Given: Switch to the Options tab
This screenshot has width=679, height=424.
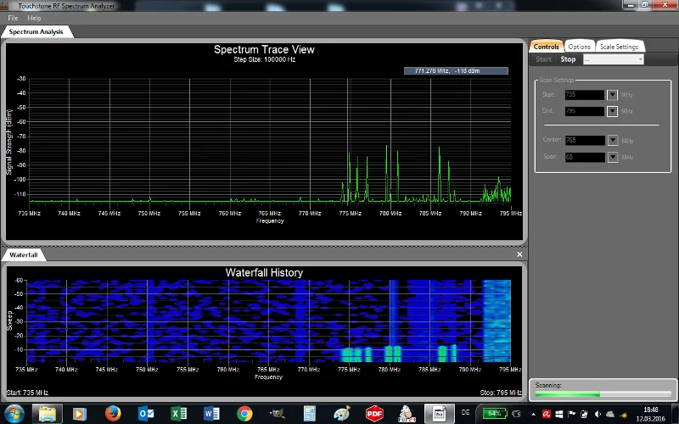Looking at the screenshot, I should click(x=580, y=47).
